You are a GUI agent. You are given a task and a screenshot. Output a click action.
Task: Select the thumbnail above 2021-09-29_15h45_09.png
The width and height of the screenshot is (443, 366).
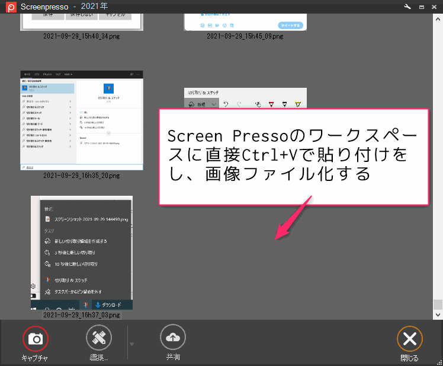245,22
